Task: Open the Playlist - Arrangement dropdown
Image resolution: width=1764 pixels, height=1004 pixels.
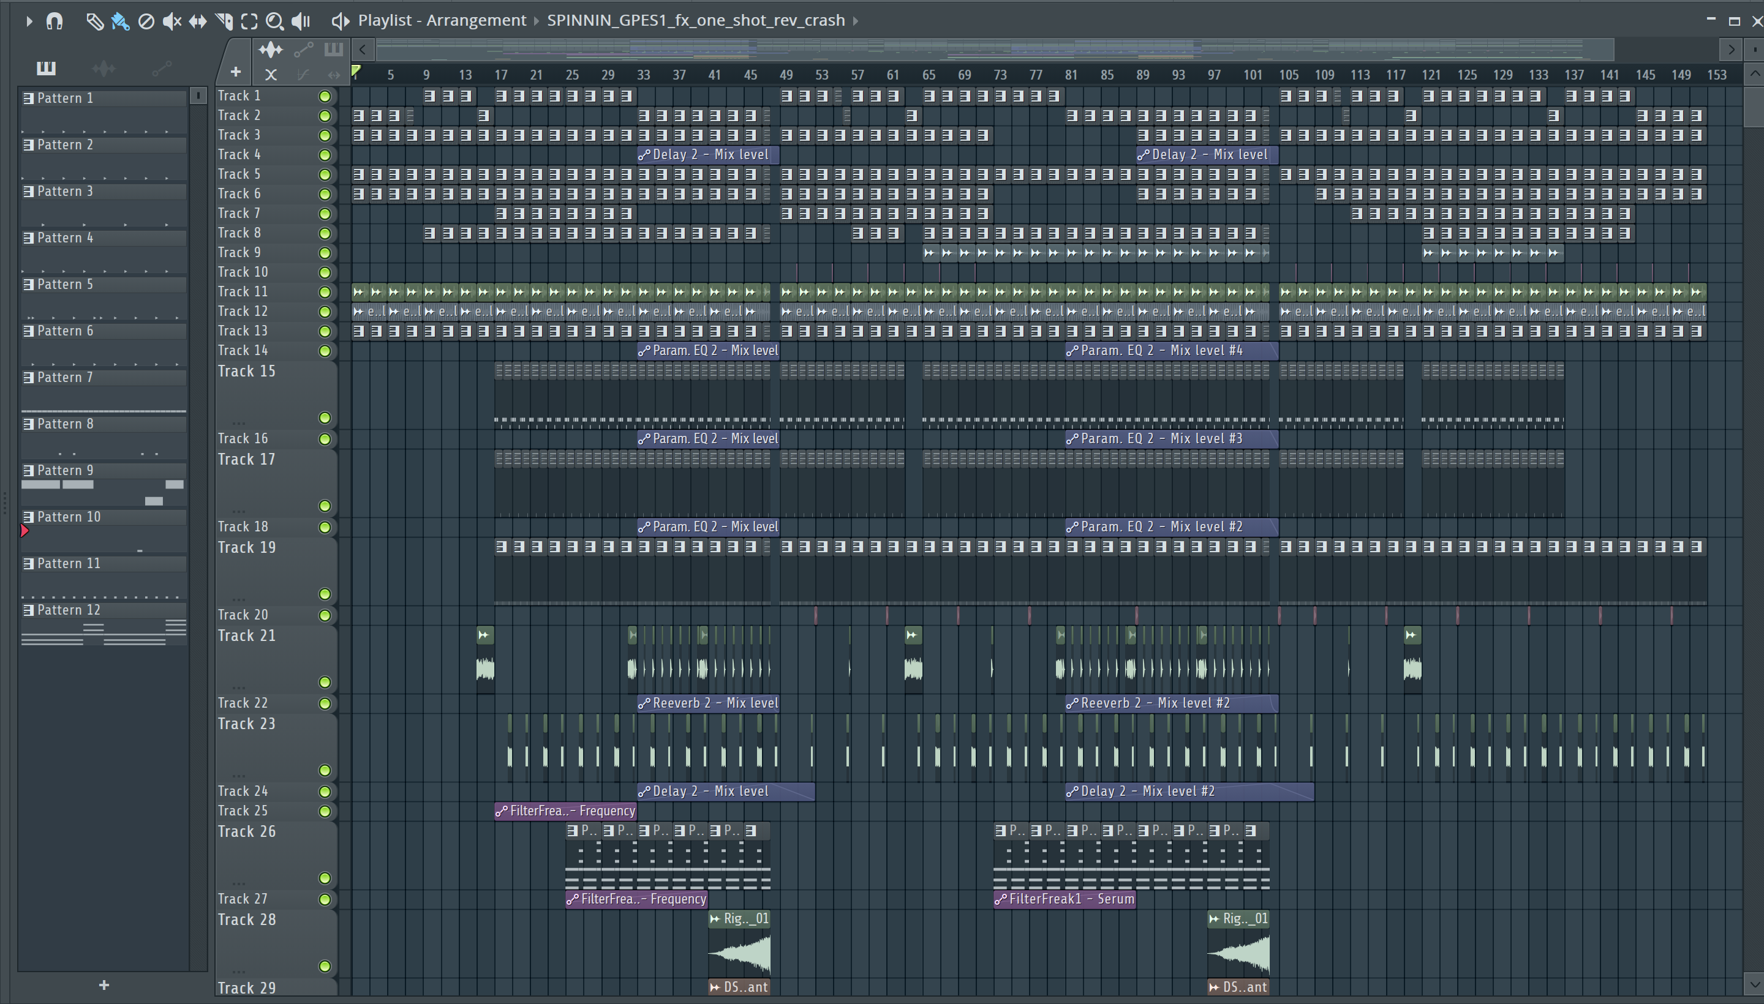Action: 442,21
